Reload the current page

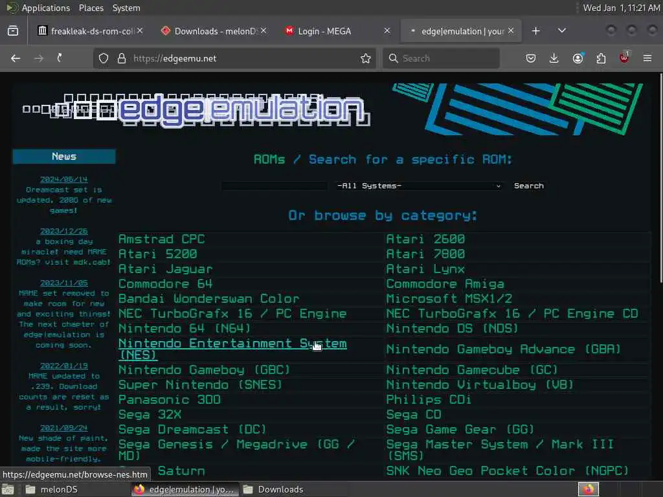point(60,58)
